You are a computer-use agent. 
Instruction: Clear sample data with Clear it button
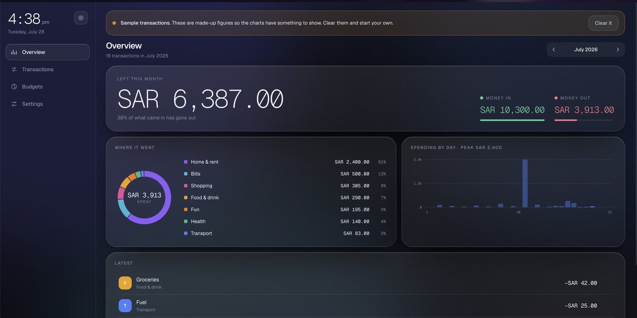click(x=603, y=23)
